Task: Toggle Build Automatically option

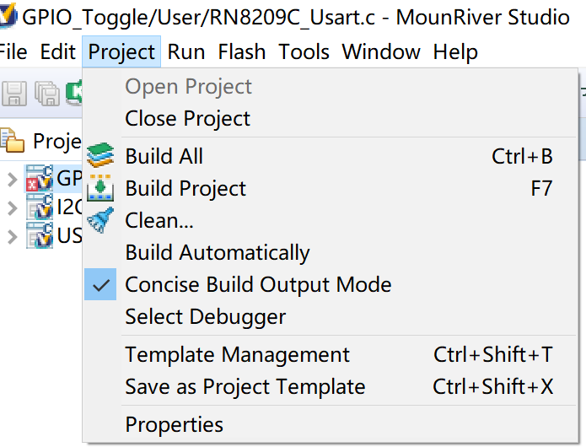Action: point(218,253)
